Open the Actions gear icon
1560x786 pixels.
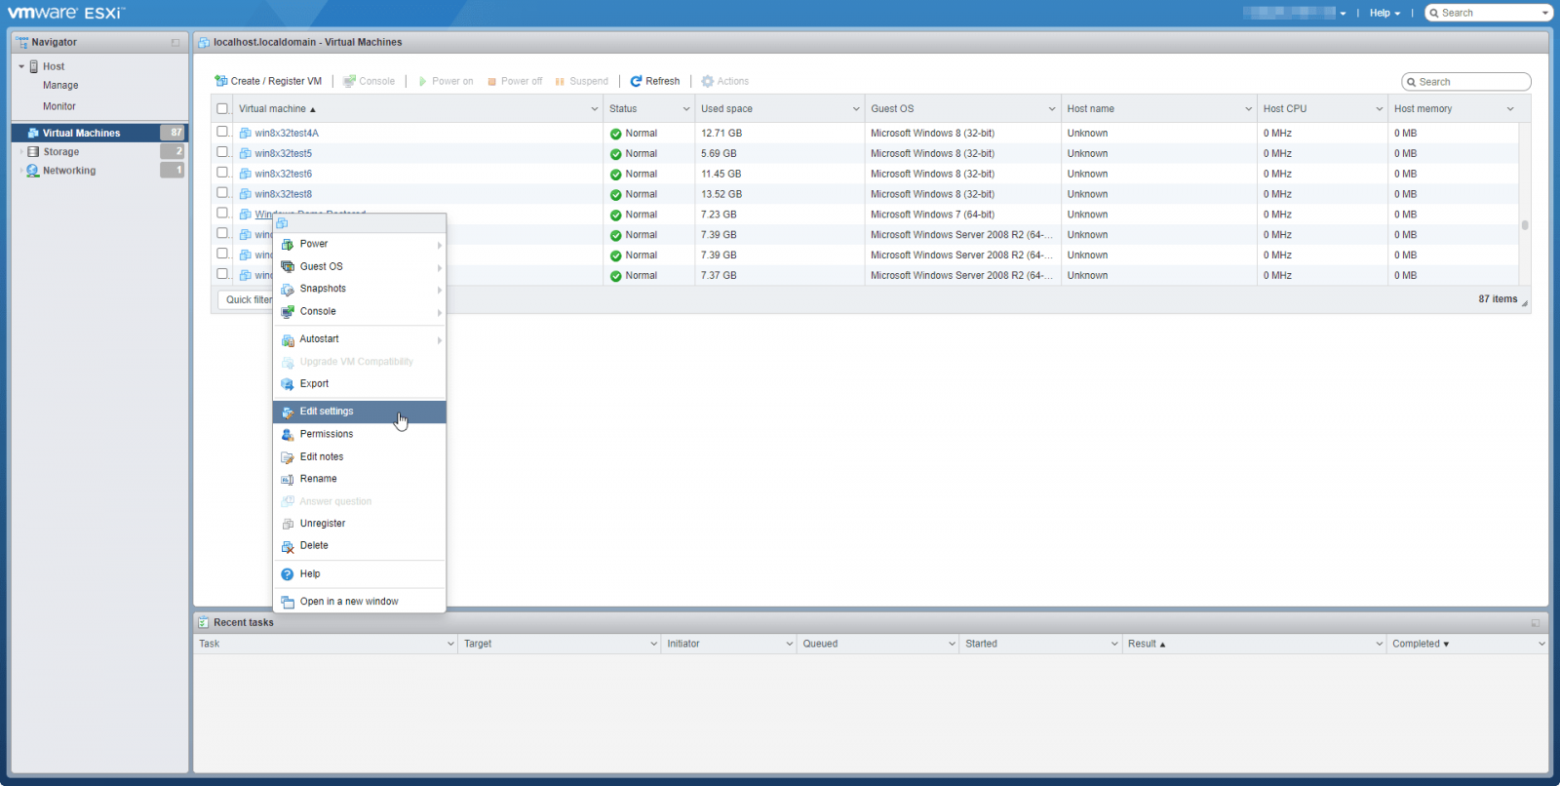tap(708, 81)
